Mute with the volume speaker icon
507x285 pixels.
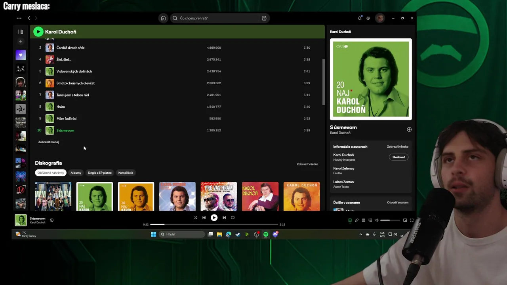click(x=377, y=220)
